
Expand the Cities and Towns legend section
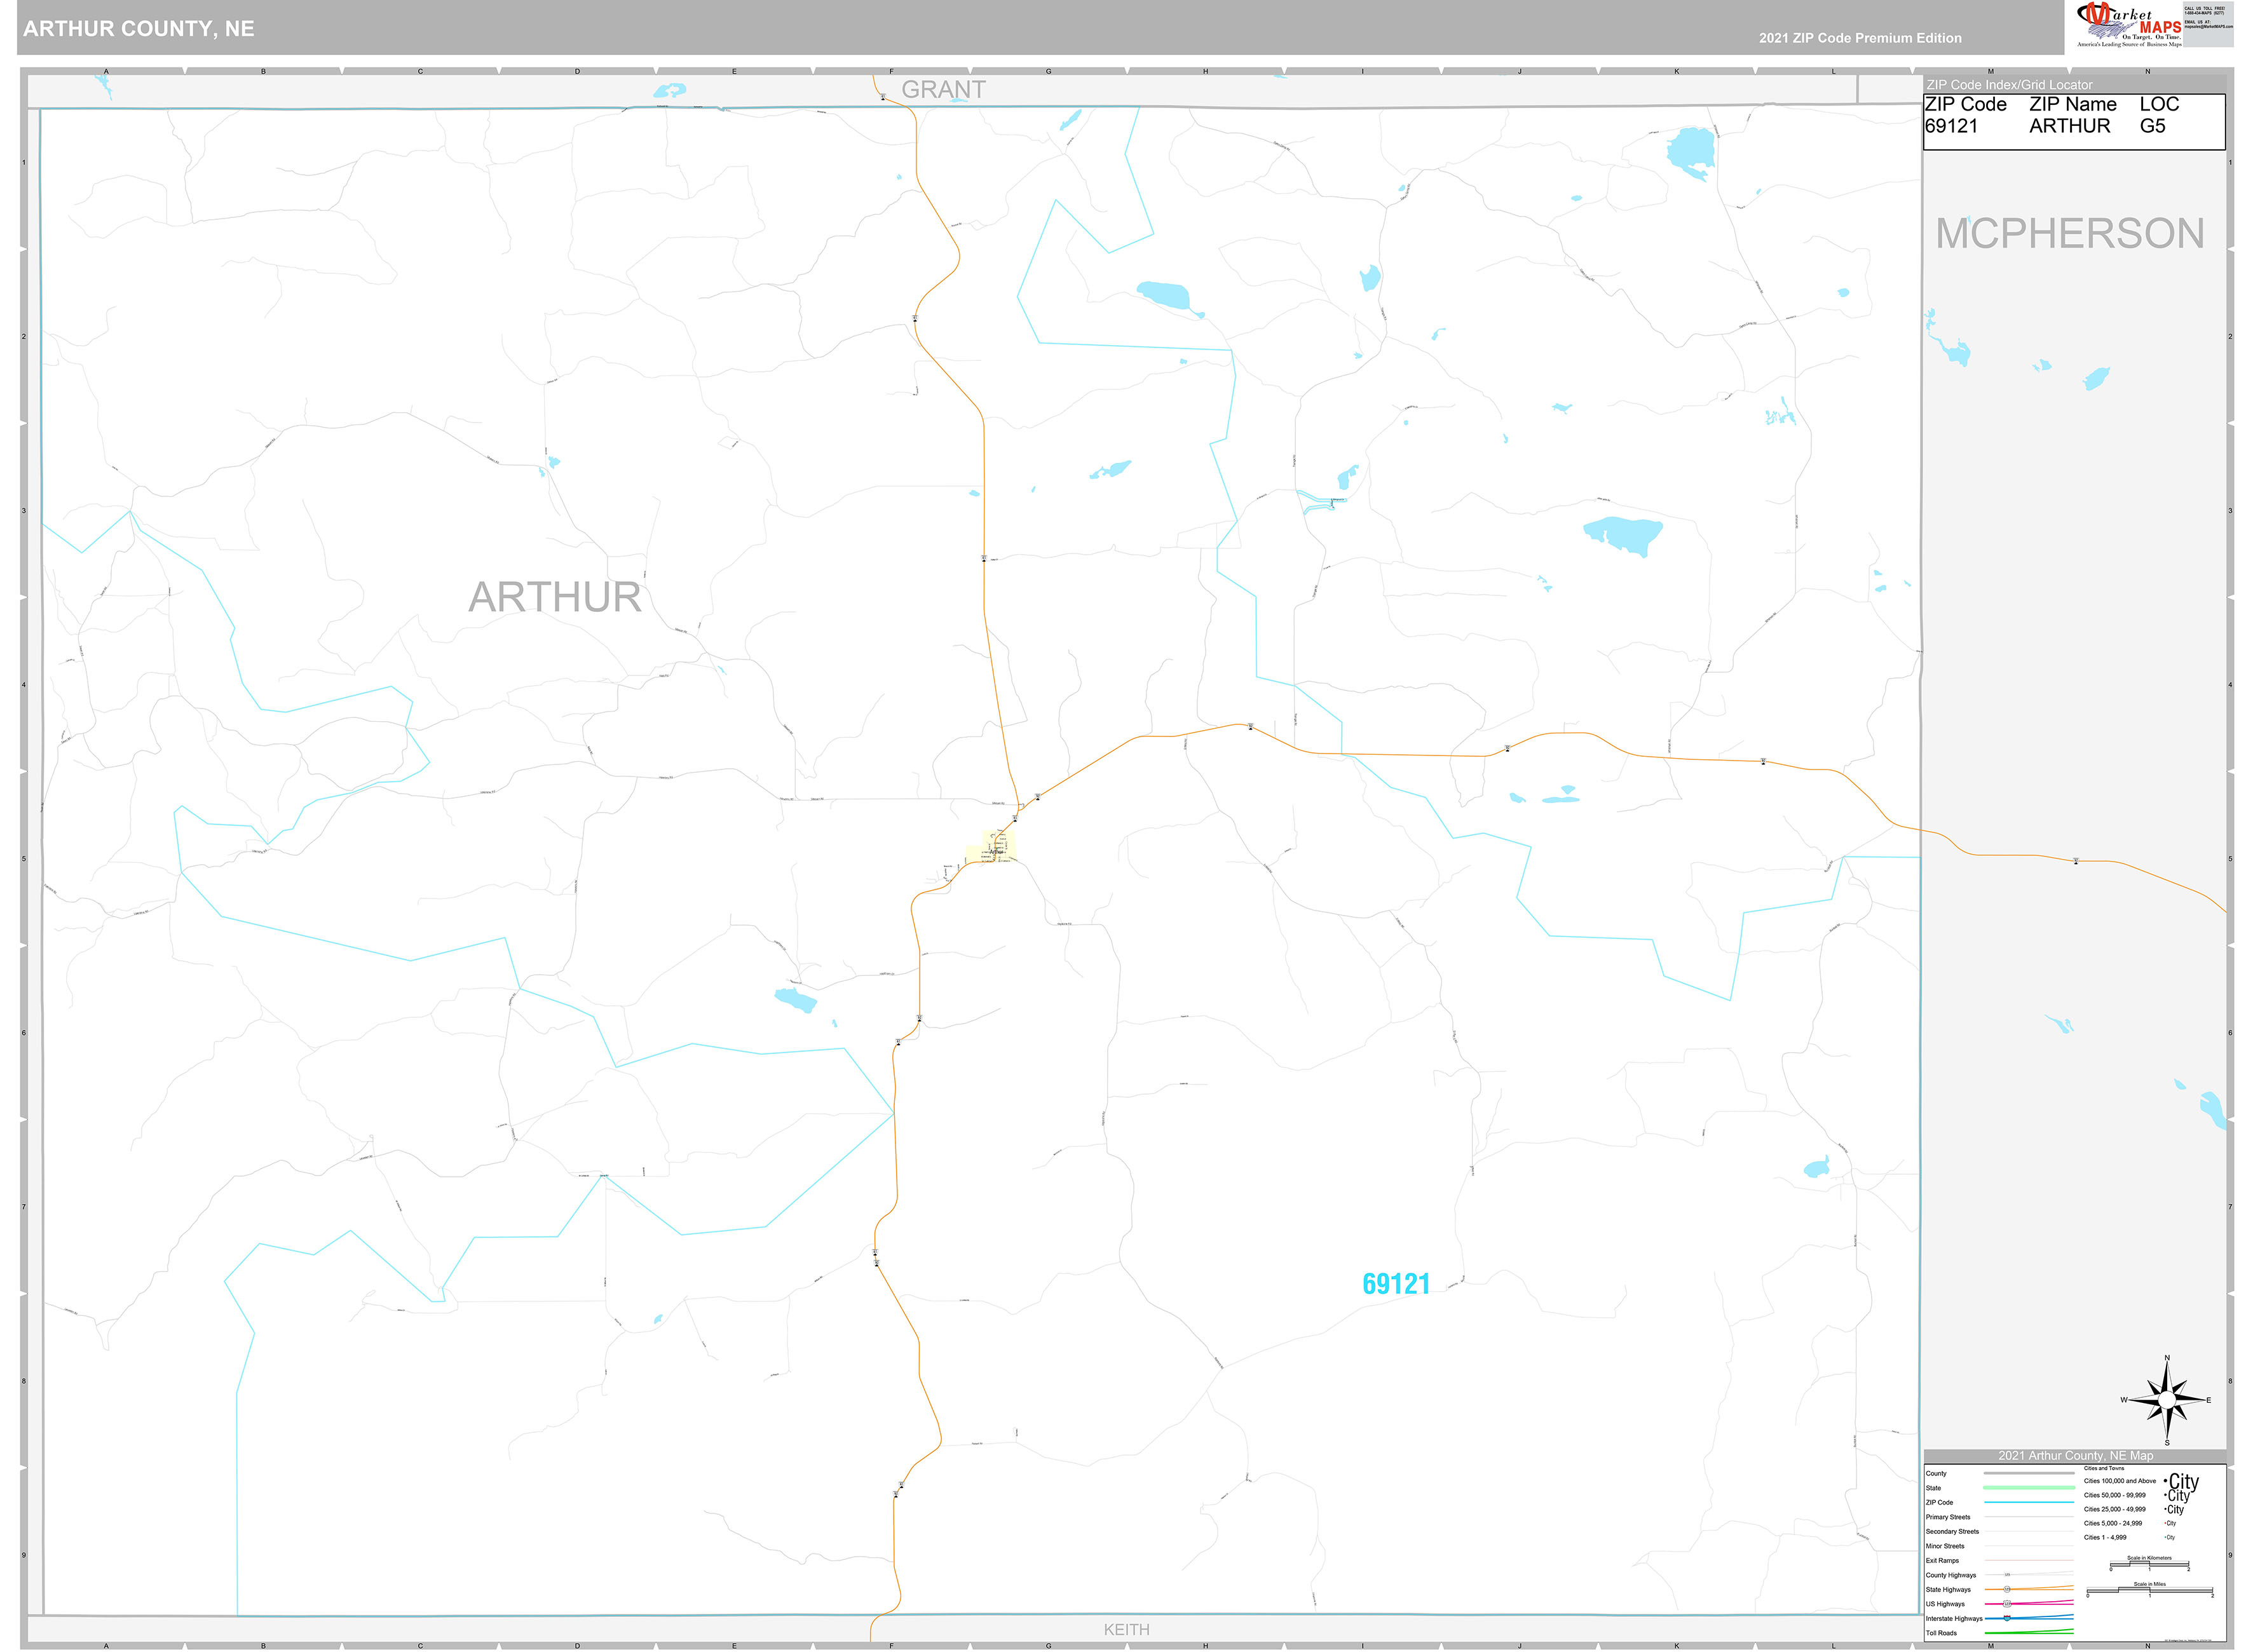2104,1468
